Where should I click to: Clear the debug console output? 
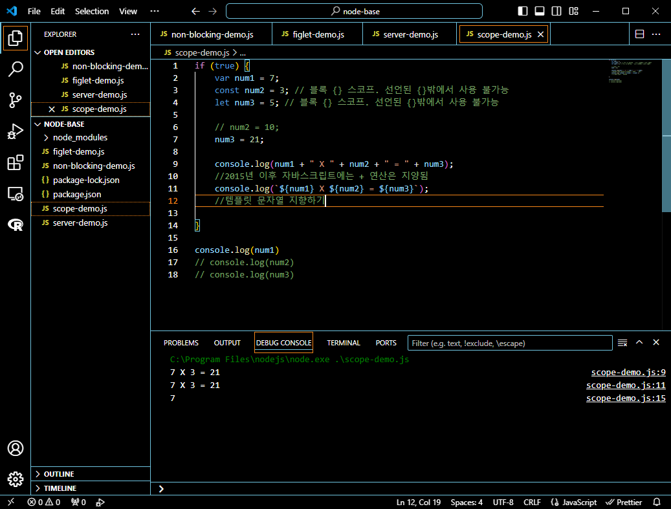[622, 343]
